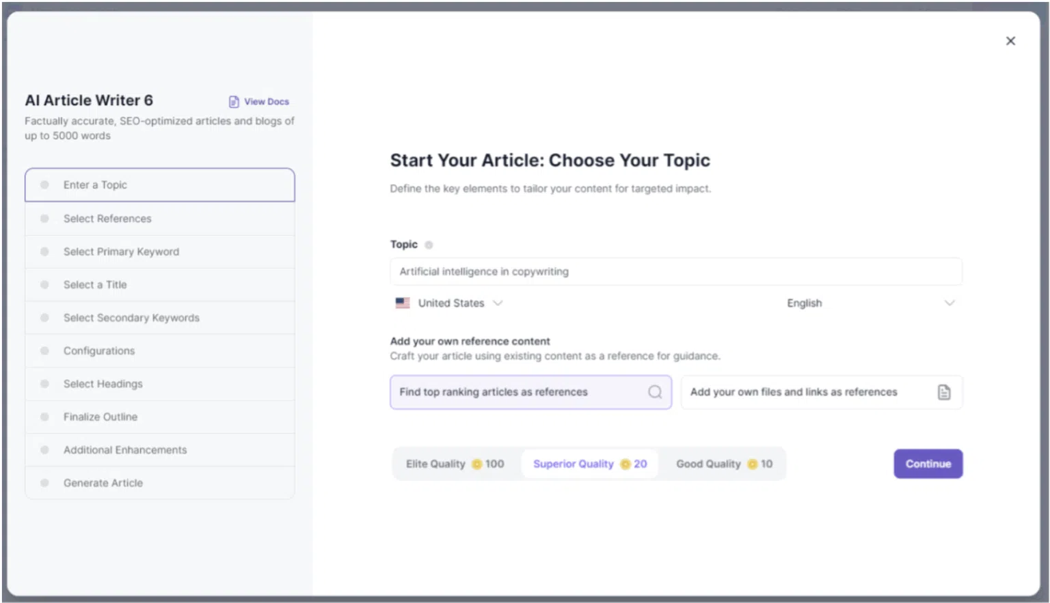
Task: Click the coin icon beside Good Quality
Action: click(753, 464)
